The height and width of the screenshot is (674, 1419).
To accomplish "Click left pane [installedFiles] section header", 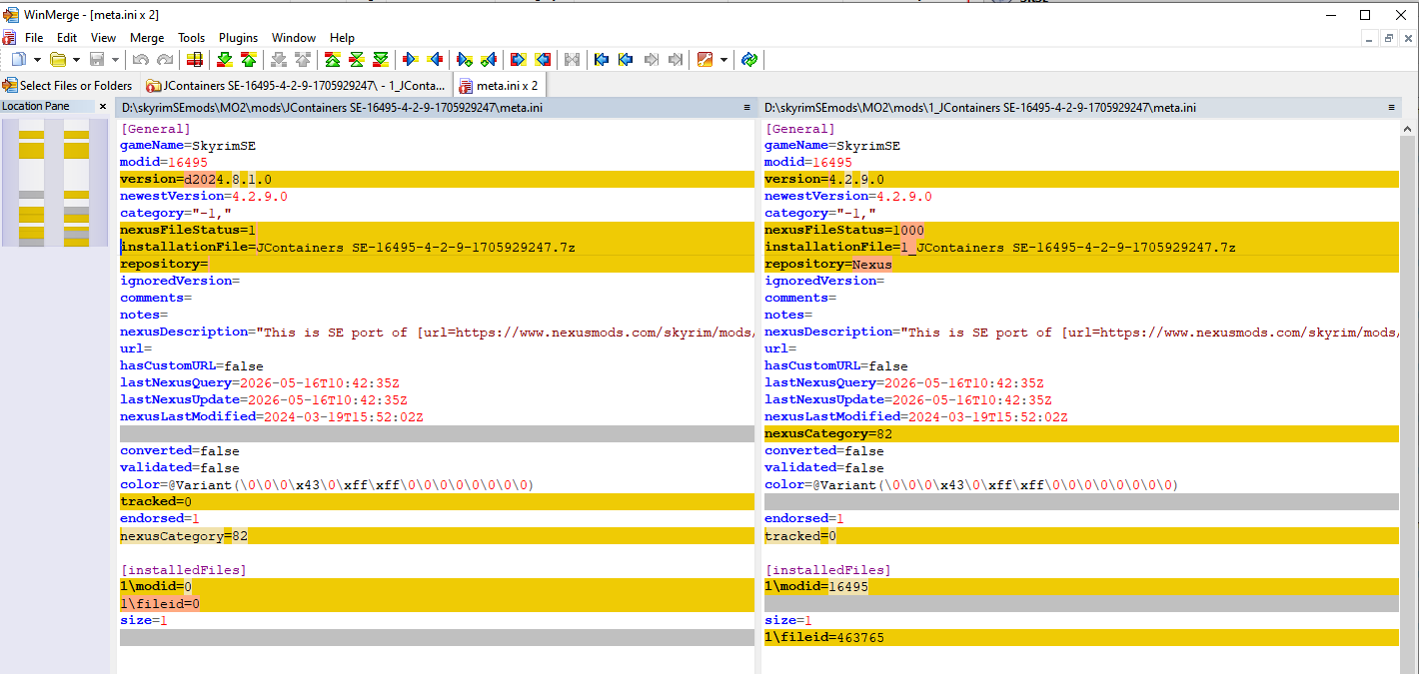I will click(x=184, y=569).
